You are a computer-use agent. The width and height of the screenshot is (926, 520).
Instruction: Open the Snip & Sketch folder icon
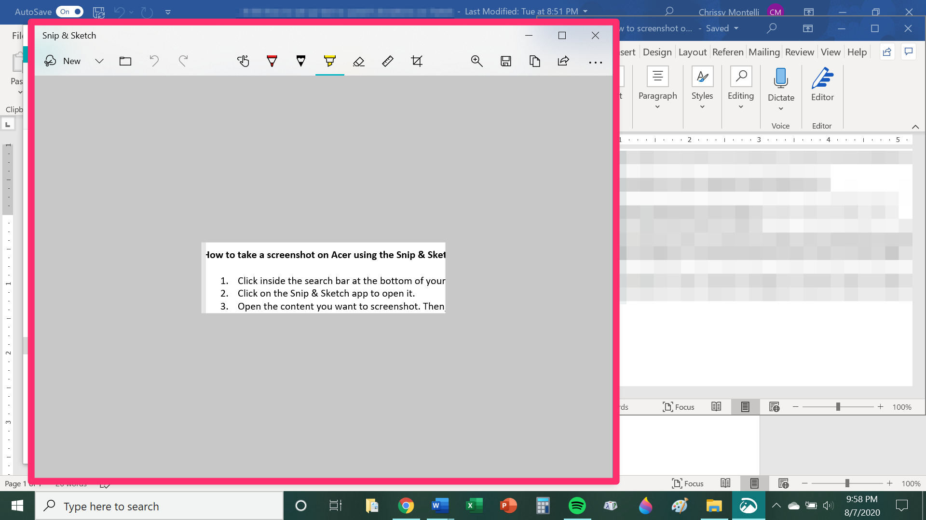124,60
